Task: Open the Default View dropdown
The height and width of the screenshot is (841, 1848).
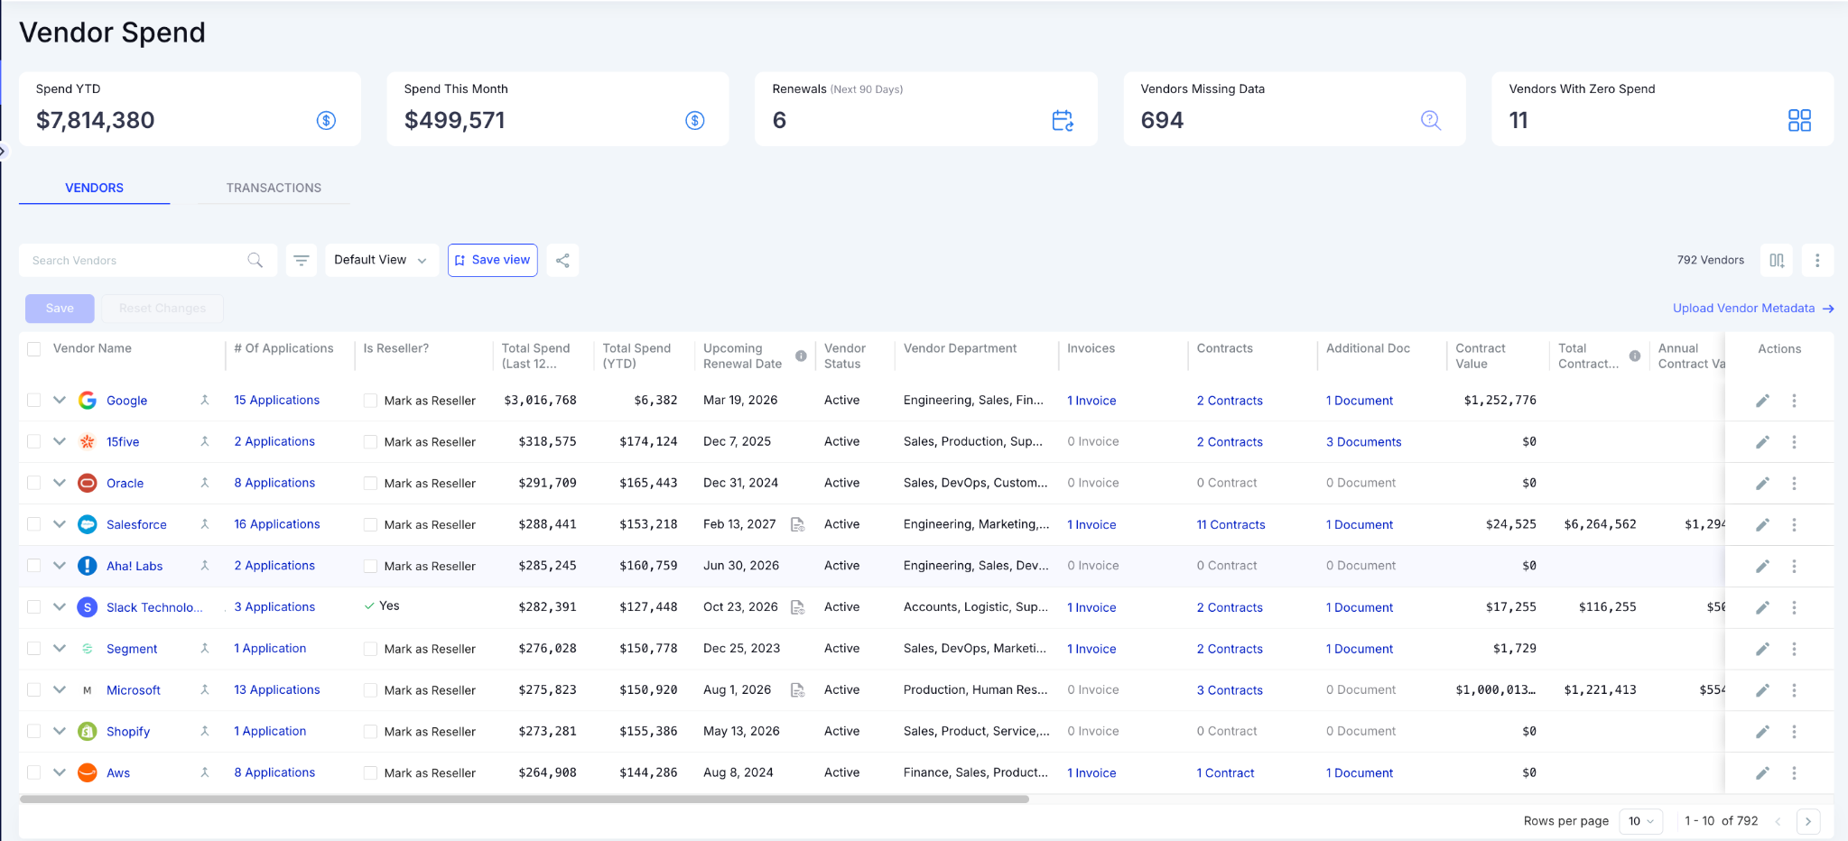Action: [x=382, y=260]
